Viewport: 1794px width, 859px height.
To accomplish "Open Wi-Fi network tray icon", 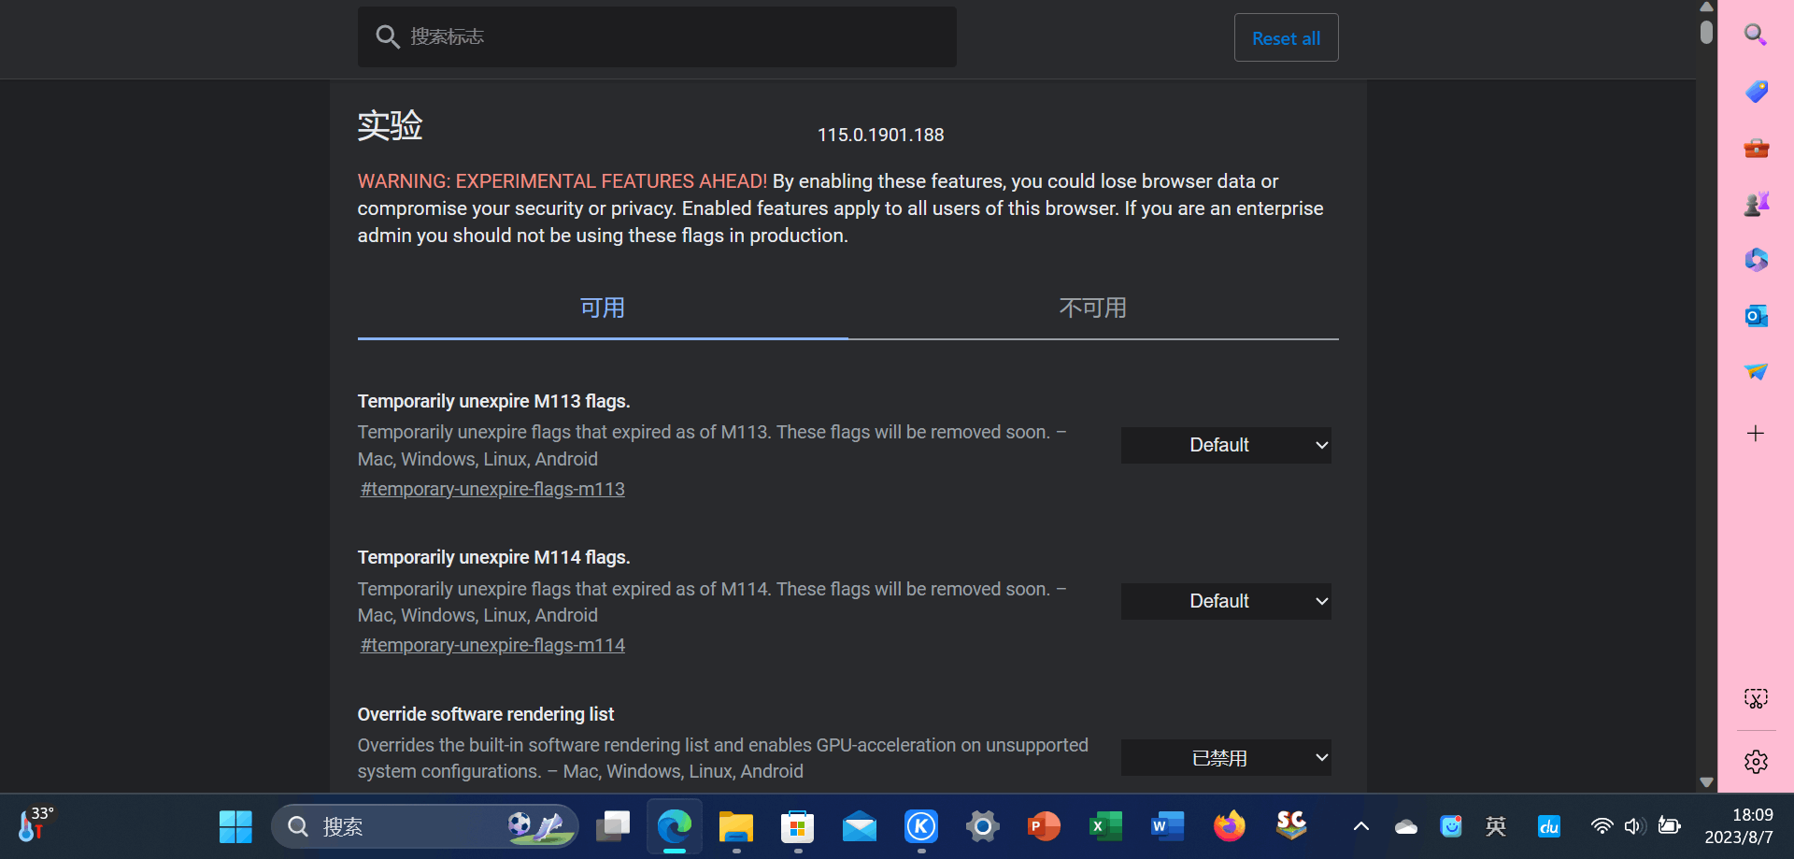I will 1602,826.
